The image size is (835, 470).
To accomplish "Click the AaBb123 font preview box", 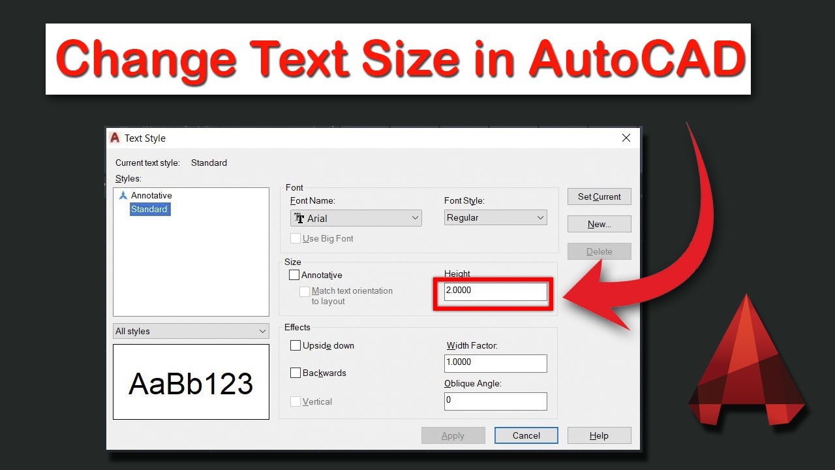I will (191, 382).
